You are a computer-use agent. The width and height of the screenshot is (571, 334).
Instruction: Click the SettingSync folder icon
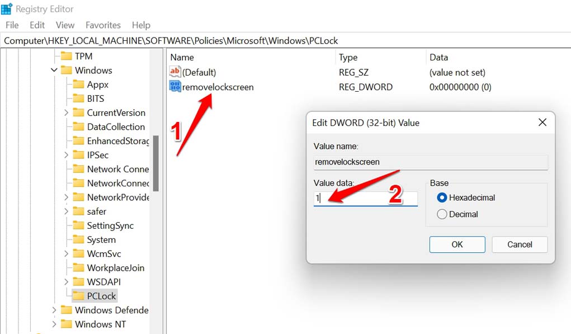tap(78, 225)
